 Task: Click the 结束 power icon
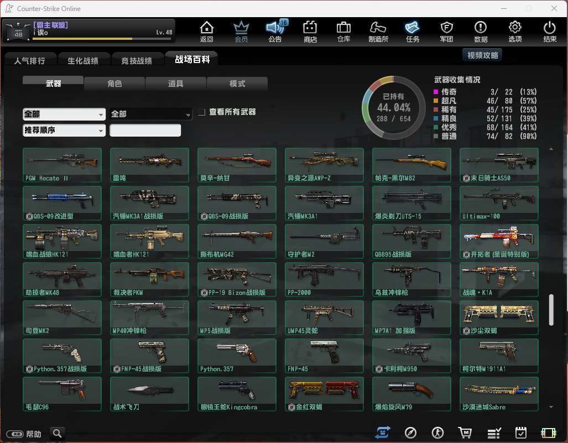pyautogui.click(x=550, y=32)
